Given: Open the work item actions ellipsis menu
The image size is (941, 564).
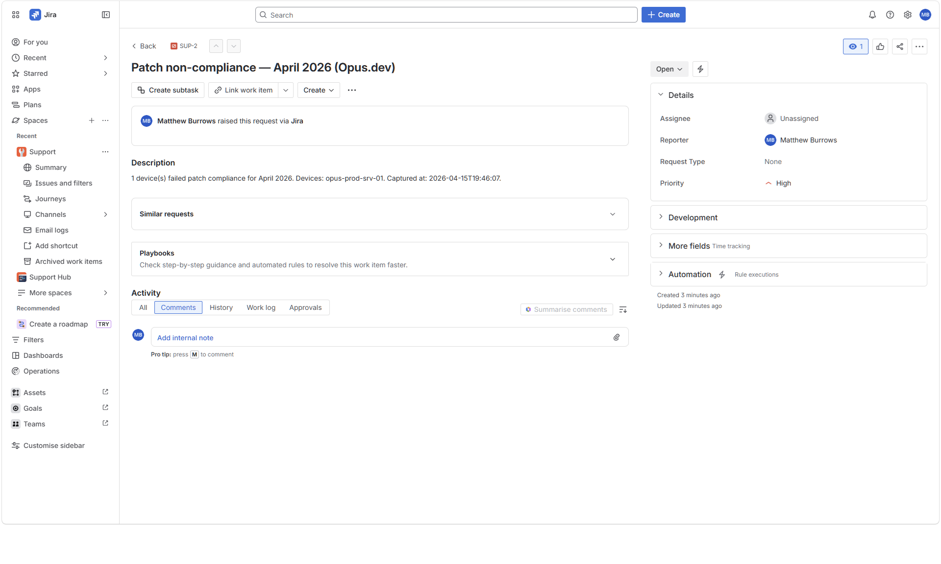Looking at the screenshot, I should [x=919, y=47].
